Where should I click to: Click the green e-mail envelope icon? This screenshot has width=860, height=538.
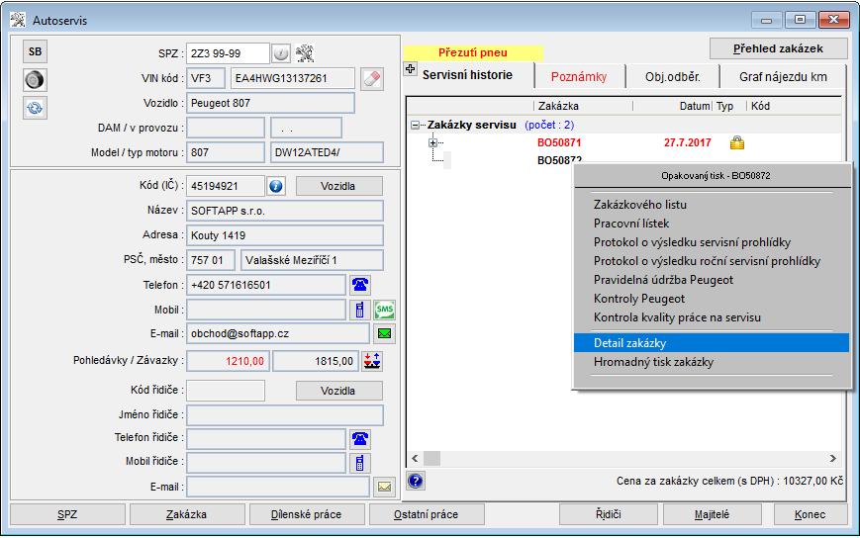(x=385, y=333)
